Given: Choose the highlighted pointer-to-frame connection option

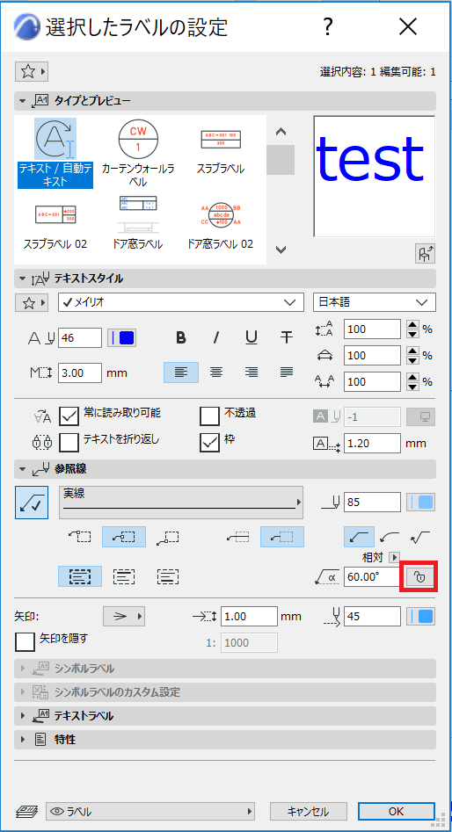Looking at the screenshot, I should click(282, 537).
